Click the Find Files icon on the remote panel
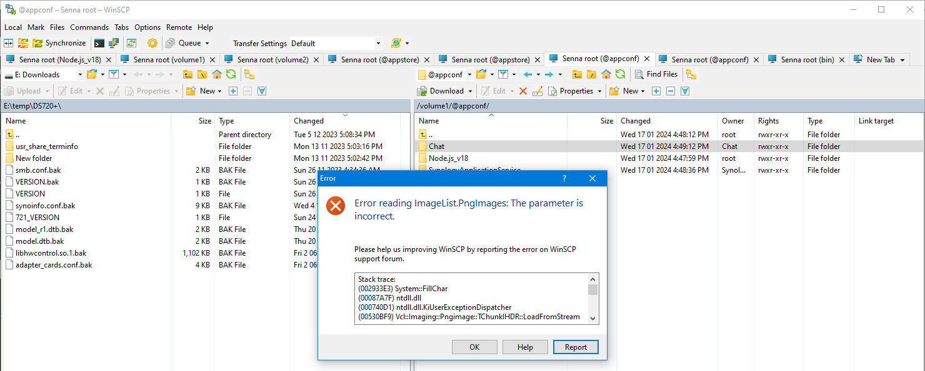 click(657, 74)
